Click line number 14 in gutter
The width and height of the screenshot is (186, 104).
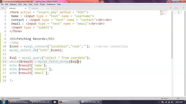(4, 62)
